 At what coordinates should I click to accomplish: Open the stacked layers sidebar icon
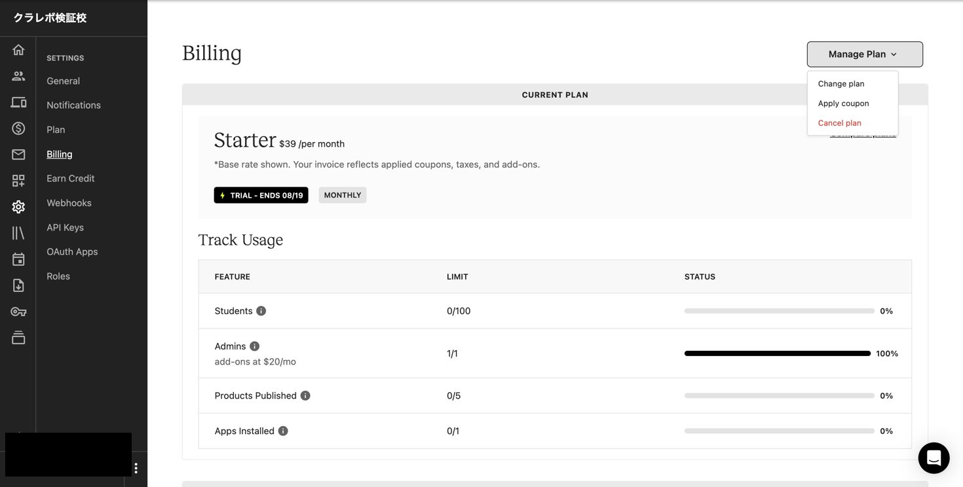(18, 338)
